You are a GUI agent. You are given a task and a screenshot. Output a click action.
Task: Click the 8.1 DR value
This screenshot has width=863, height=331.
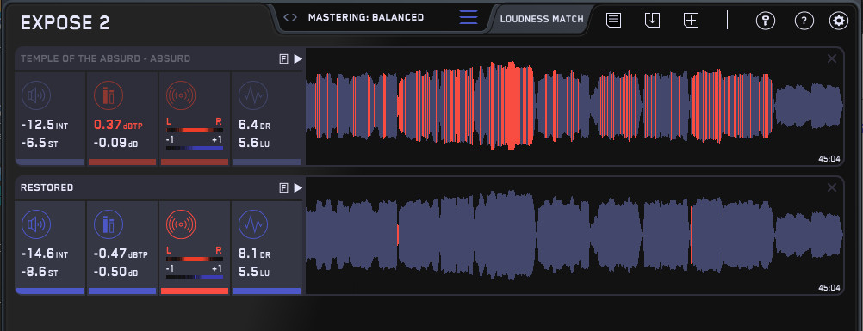tap(254, 254)
